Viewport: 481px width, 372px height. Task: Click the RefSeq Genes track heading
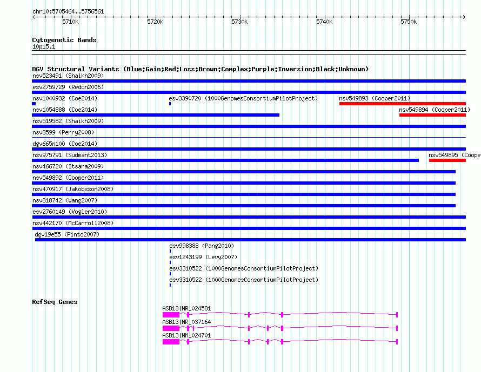[x=55, y=302]
